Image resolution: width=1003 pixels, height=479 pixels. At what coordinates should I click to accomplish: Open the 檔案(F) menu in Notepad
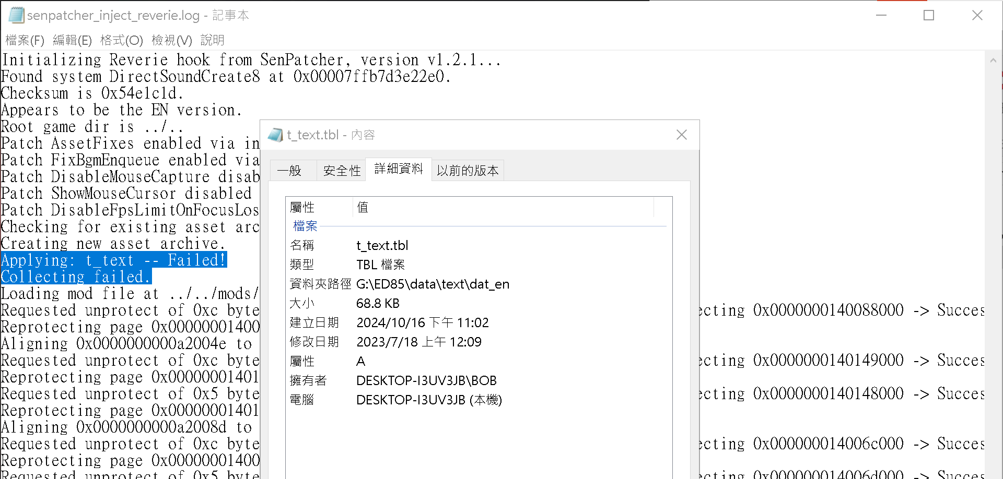(25, 40)
